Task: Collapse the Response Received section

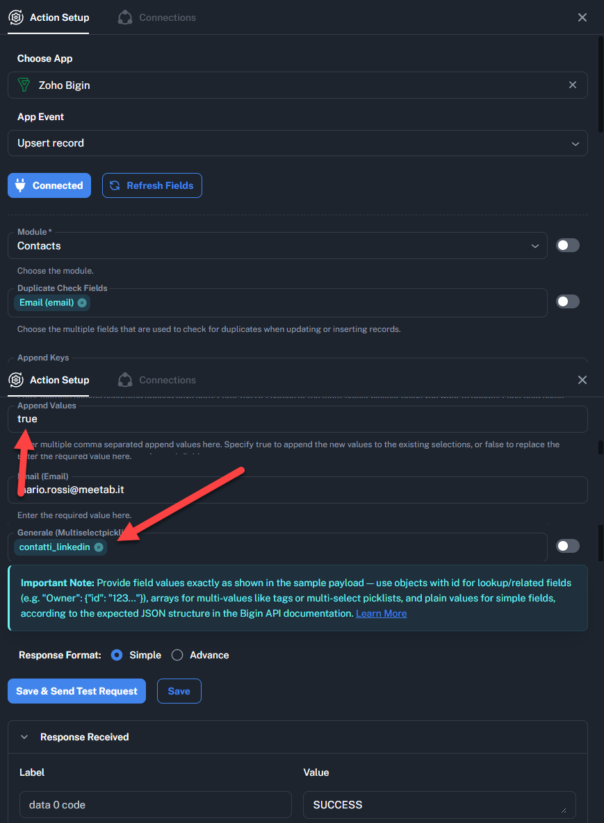Action: (24, 737)
